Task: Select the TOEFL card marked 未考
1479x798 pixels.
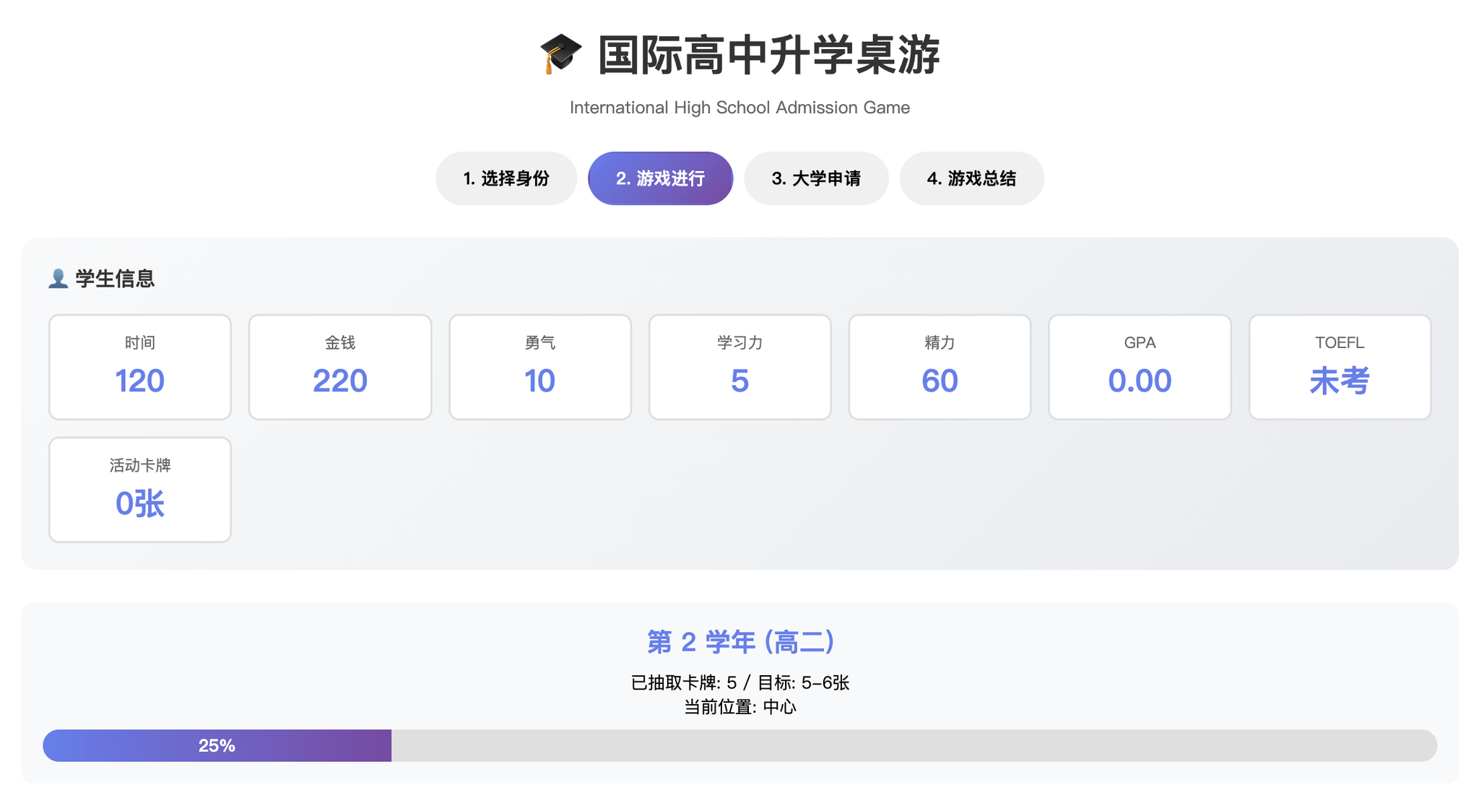Action: click(x=1340, y=366)
